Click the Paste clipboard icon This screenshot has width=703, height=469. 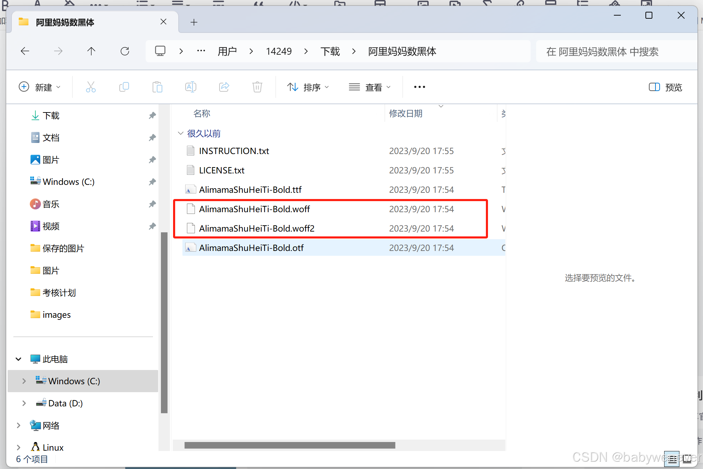tap(157, 87)
